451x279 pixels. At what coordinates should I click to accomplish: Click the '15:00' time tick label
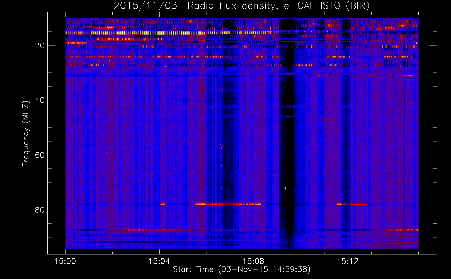click(x=65, y=261)
